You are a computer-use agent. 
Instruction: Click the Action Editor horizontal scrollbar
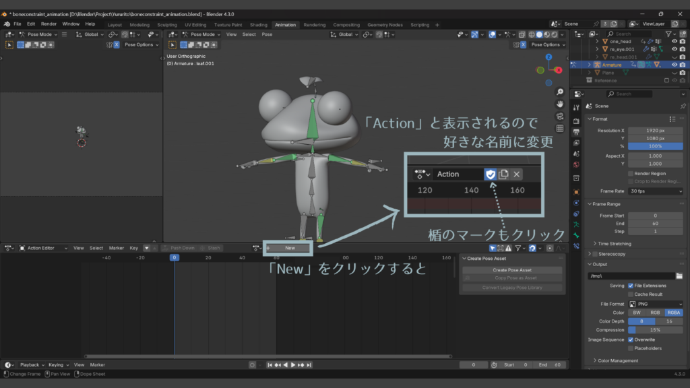click(268, 356)
